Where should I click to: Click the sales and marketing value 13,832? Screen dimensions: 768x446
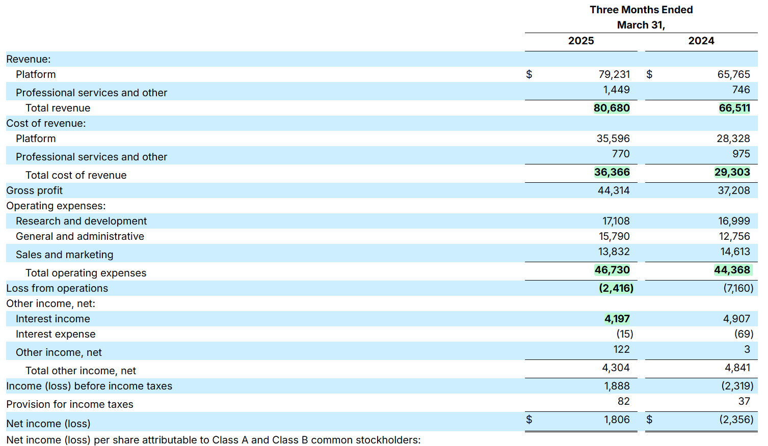[614, 252]
